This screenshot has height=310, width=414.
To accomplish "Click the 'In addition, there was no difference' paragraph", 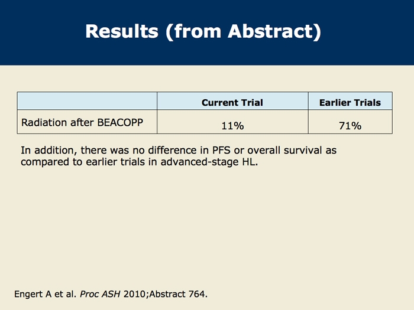I will tap(179, 156).
